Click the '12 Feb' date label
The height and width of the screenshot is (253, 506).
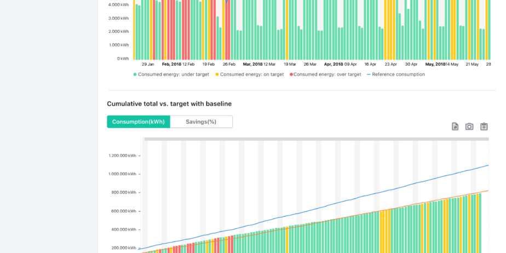pos(188,65)
